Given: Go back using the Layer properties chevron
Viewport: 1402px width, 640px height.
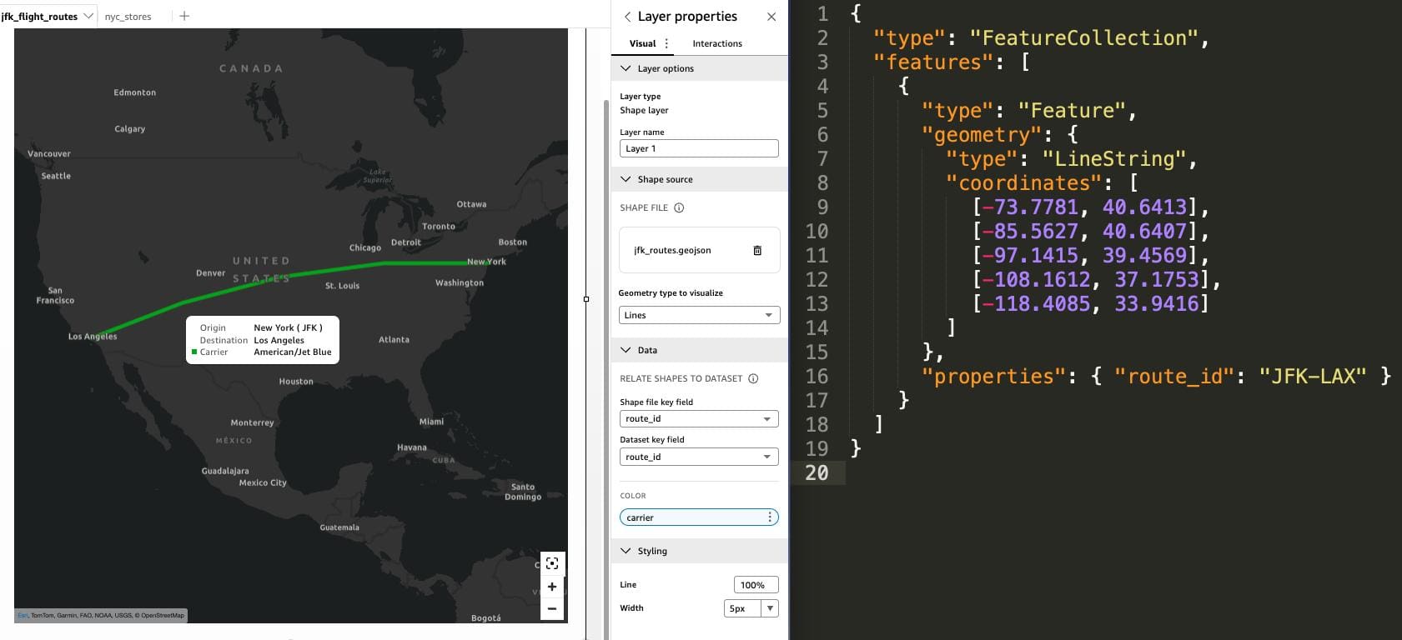Looking at the screenshot, I should [627, 17].
